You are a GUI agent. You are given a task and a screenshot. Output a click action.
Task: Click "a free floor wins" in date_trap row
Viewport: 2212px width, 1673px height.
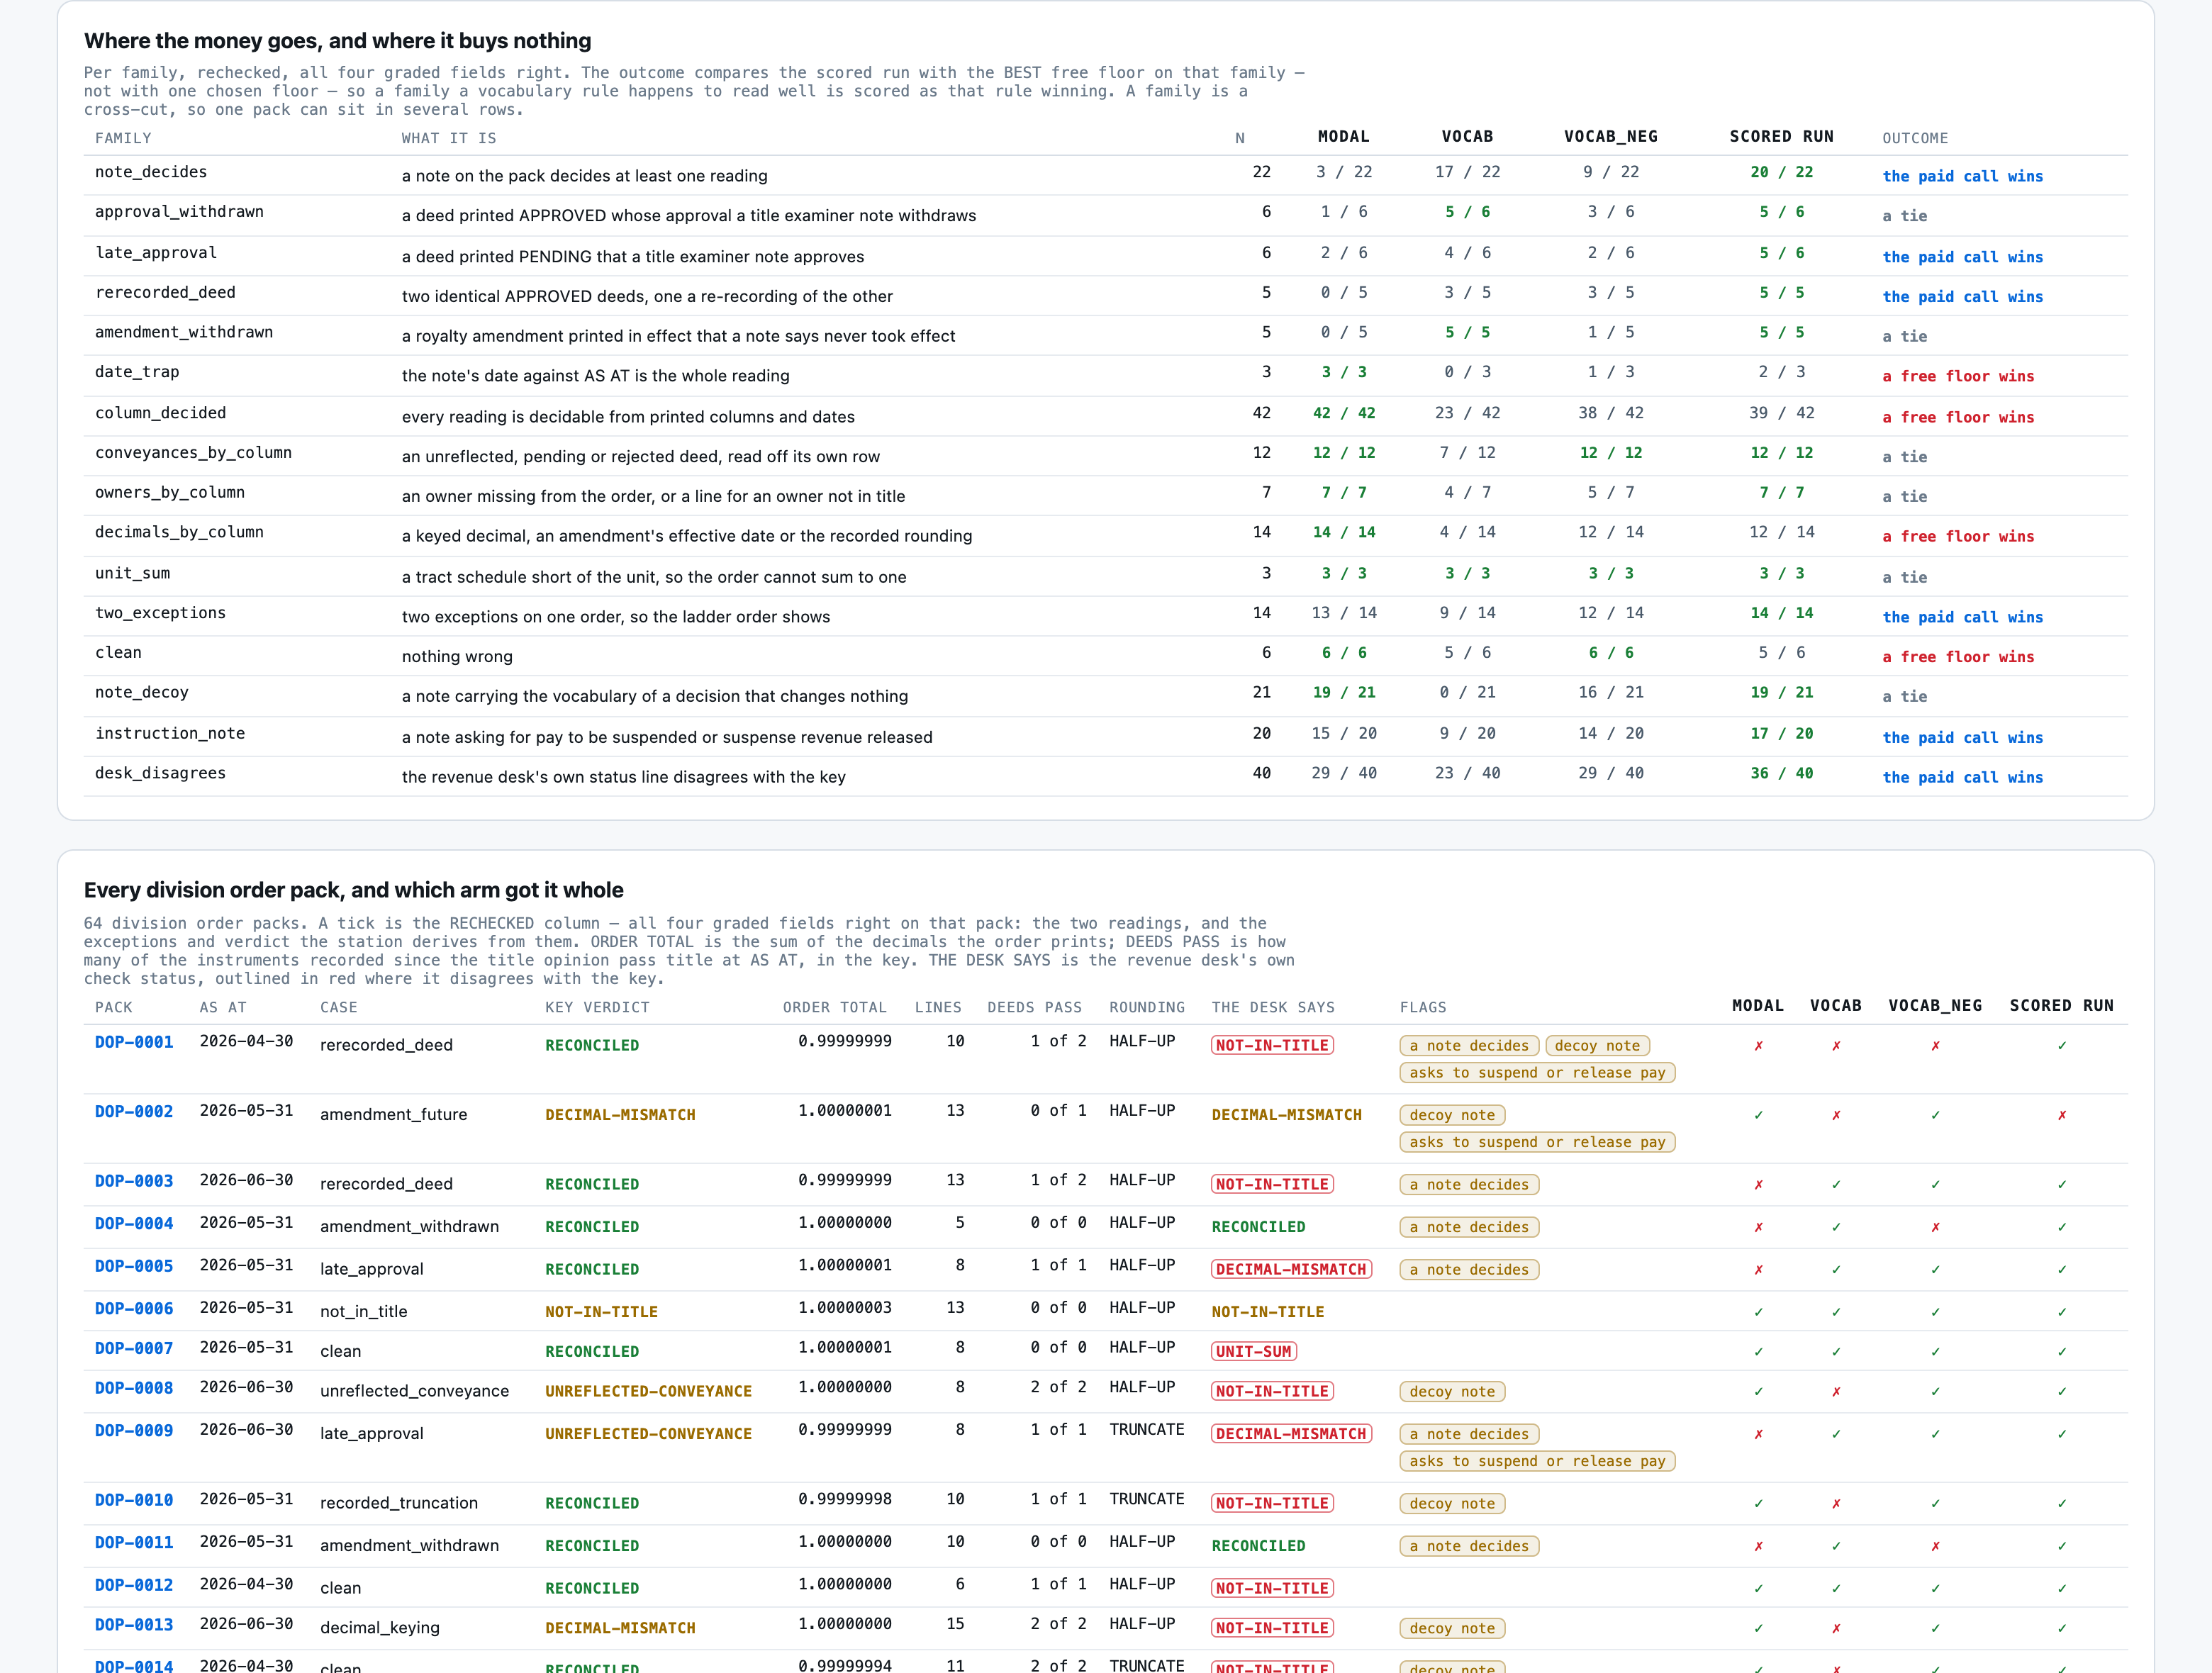tap(1958, 376)
